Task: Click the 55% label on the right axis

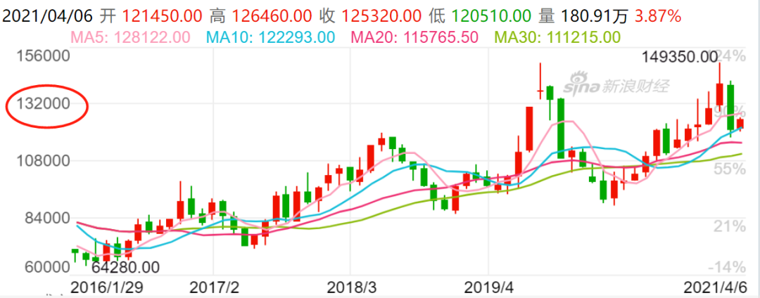Action: pyautogui.click(x=730, y=169)
